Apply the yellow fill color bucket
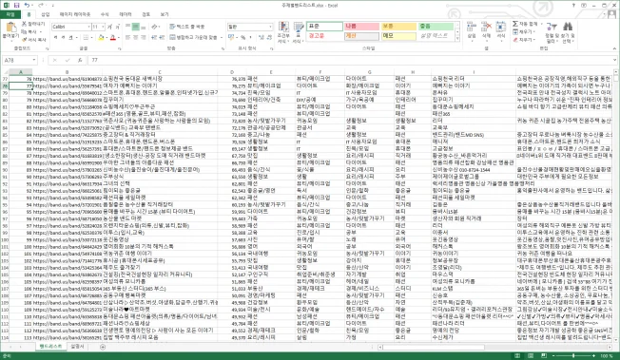Image resolution: width=620 pixels, height=360 pixels. click(x=101, y=38)
